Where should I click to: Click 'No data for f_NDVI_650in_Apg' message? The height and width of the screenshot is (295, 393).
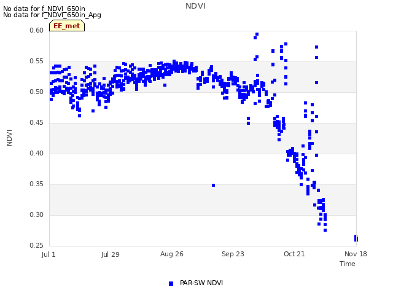coord(52,15)
